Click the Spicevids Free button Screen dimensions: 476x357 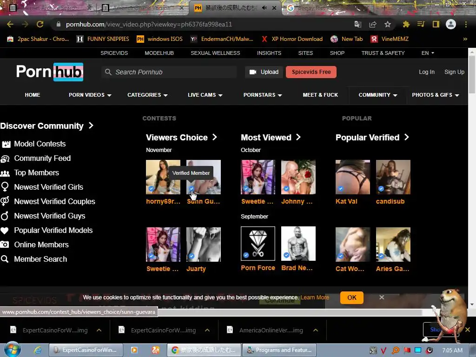311,72
